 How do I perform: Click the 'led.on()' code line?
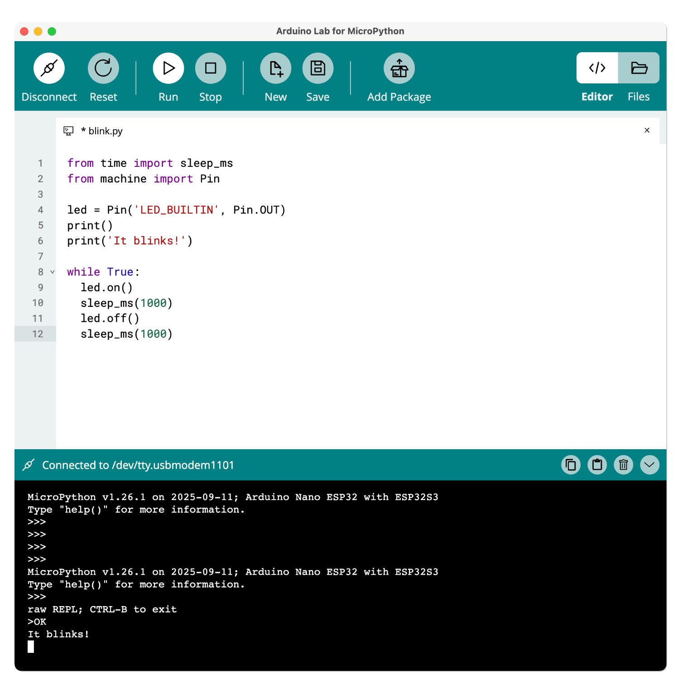[x=106, y=288]
